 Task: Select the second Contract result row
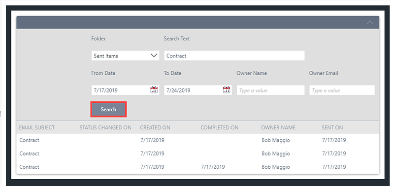[x=198, y=154]
